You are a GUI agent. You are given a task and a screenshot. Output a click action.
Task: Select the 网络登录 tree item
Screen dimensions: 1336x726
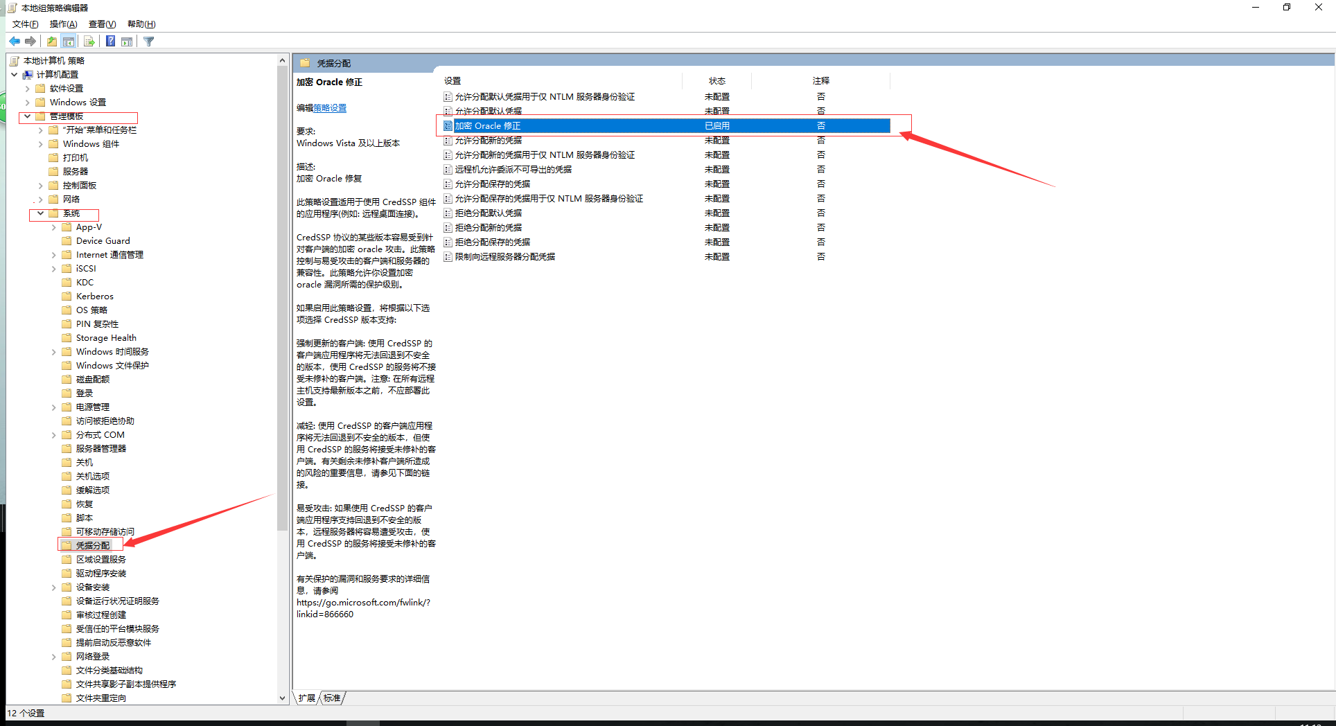[x=92, y=657]
